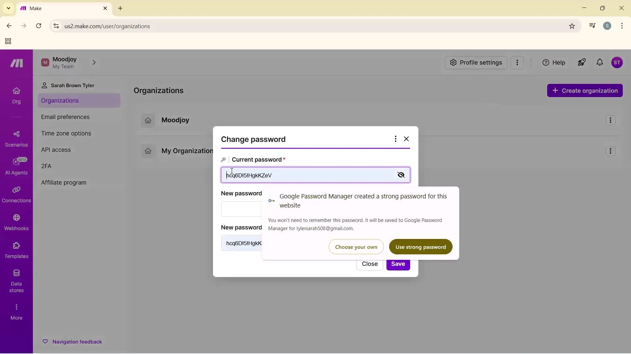This screenshot has height=354, width=631.
Task: Open the Change password dialog kebab menu
Action: point(395,139)
